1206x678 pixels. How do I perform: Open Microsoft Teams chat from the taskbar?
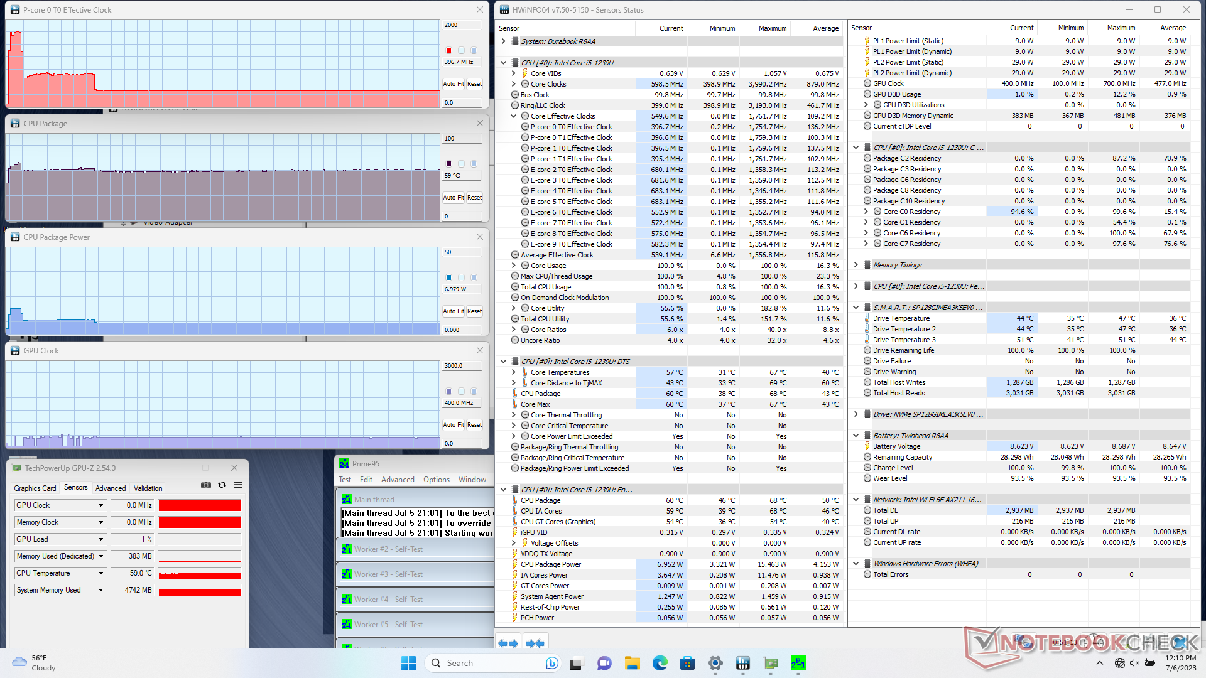[604, 663]
